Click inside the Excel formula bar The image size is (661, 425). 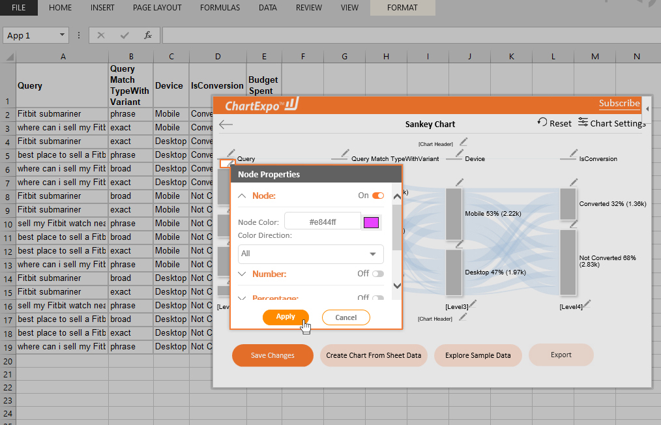coord(411,35)
